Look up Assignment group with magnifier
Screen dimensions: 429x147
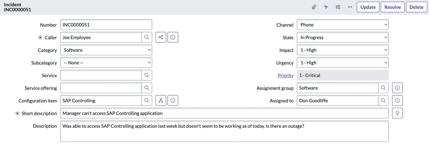click(x=383, y=88)
